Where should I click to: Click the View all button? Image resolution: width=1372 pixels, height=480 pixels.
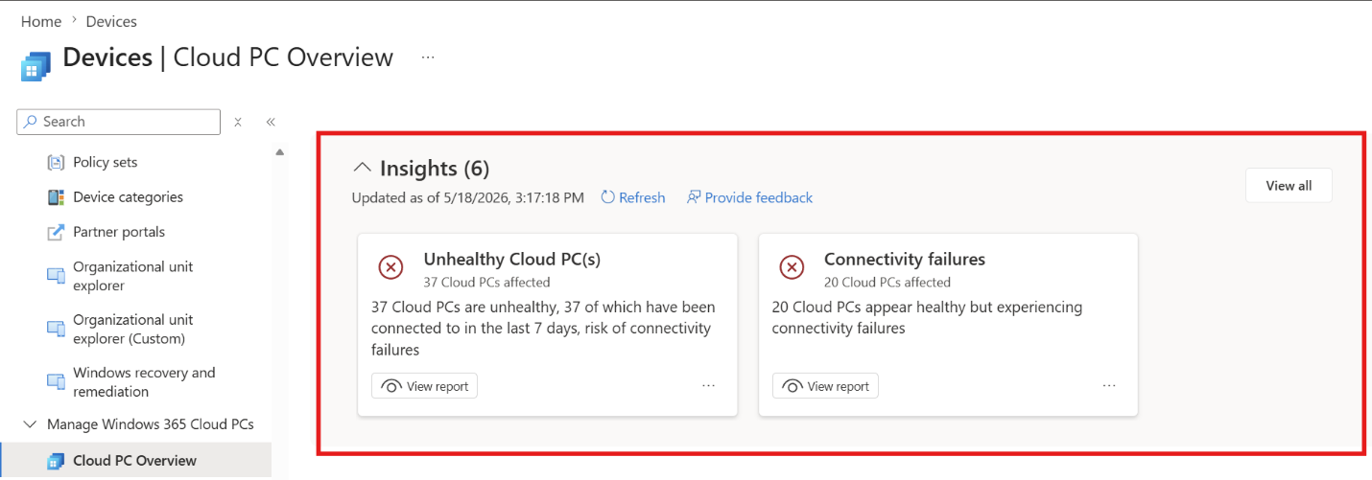(1289, 186)
